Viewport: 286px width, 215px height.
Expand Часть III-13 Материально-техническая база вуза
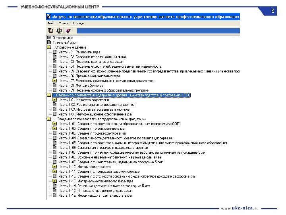[54, 181]
